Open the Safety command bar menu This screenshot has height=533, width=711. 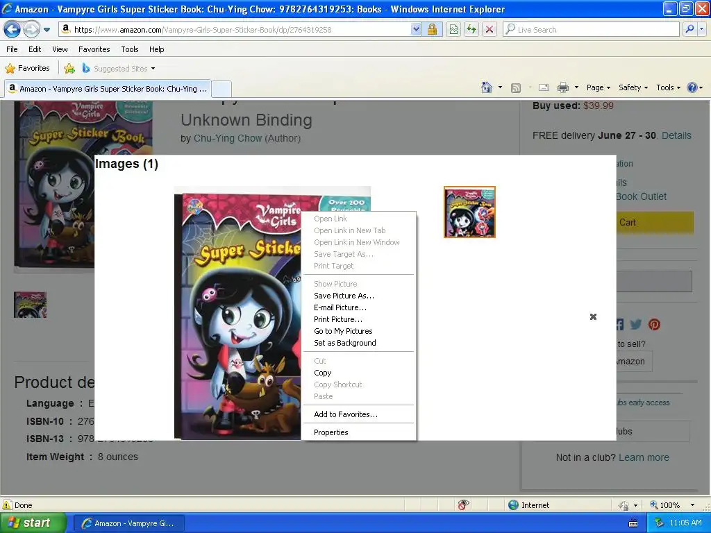pyautogui.click(x=633, y=87)
